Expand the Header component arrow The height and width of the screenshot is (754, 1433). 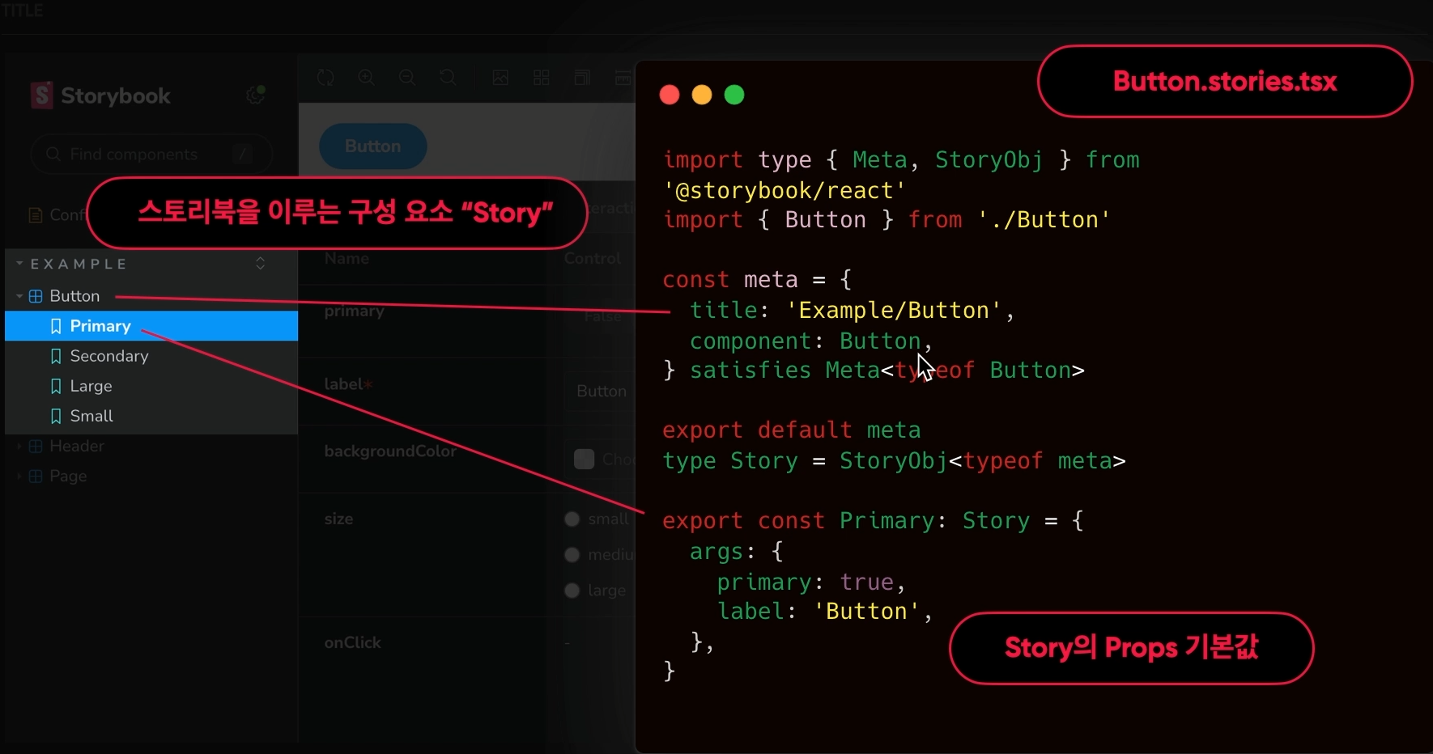tap(19, 446)
